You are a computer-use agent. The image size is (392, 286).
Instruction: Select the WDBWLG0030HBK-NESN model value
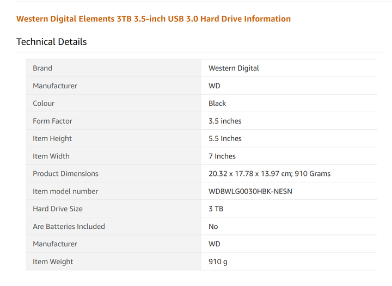point(250,191)
